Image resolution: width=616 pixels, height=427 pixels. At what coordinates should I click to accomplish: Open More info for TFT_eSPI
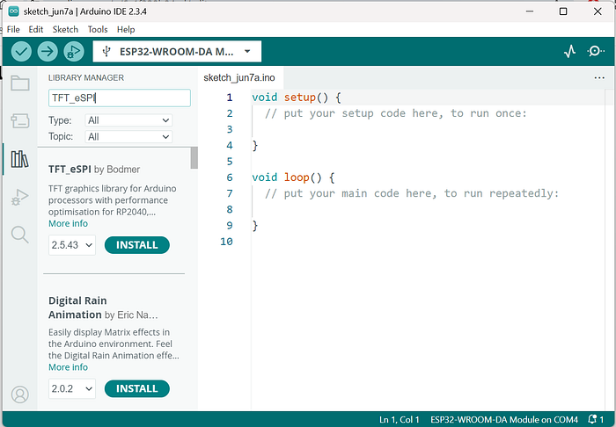coord(68,223)
